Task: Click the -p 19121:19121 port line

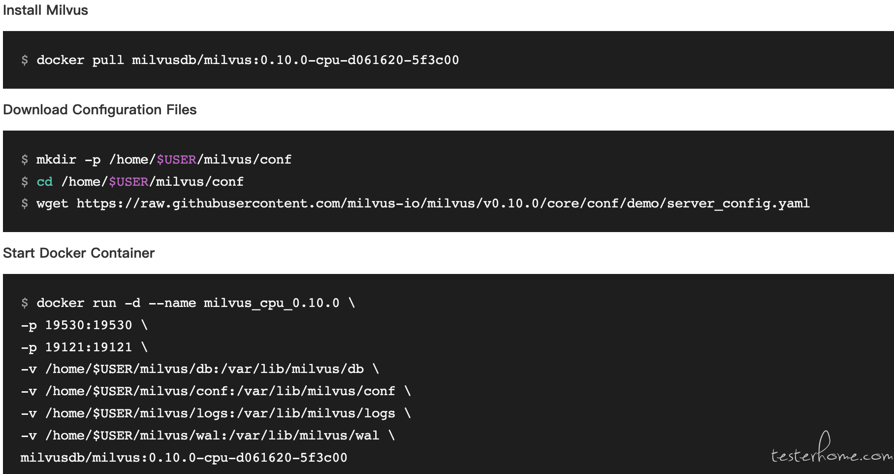Action: point(84,347)
